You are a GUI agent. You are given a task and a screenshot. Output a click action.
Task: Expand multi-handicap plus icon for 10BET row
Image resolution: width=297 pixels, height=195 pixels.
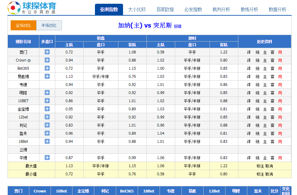coord(47,101)
